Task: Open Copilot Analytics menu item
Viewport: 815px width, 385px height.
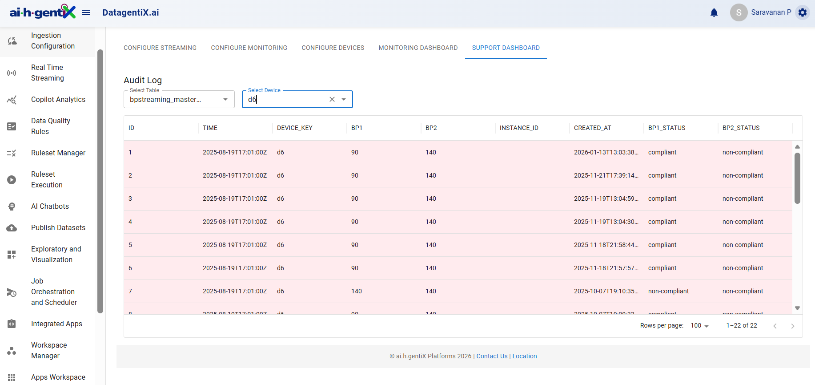Action: point(48,100)
